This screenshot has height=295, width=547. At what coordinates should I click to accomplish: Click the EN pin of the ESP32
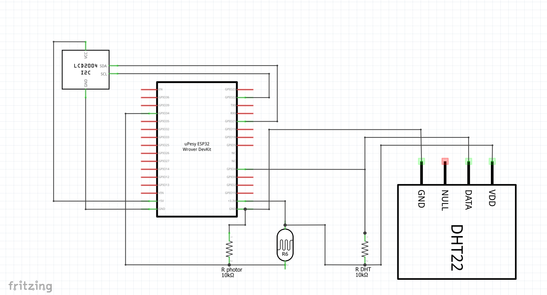(148, 89)
